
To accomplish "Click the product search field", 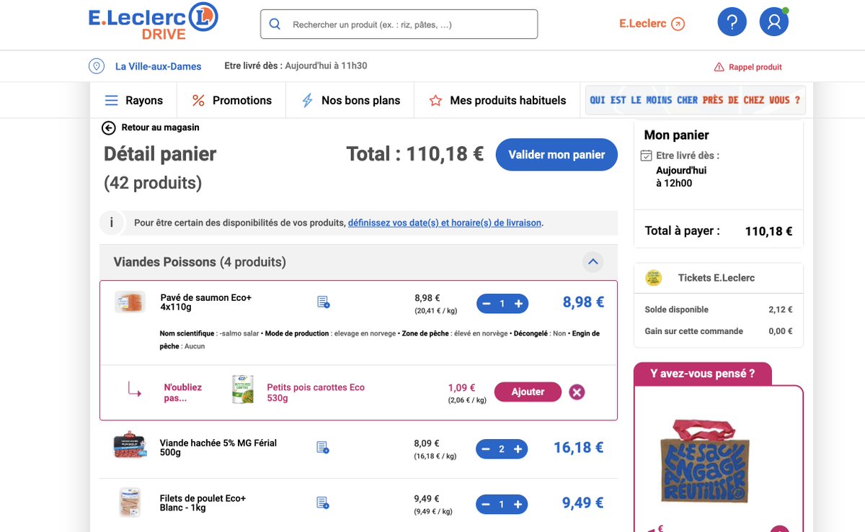I will [399, 24].
